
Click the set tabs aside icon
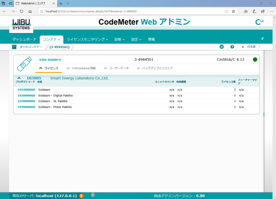[x=11, y=3]
